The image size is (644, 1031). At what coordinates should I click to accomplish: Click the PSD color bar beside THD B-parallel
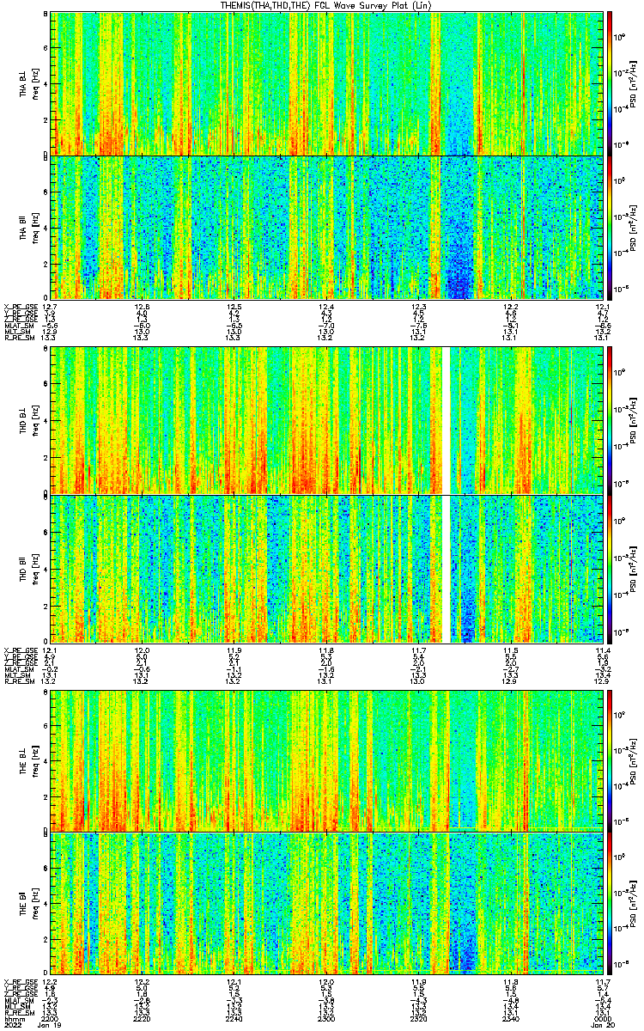pos(611,569)
